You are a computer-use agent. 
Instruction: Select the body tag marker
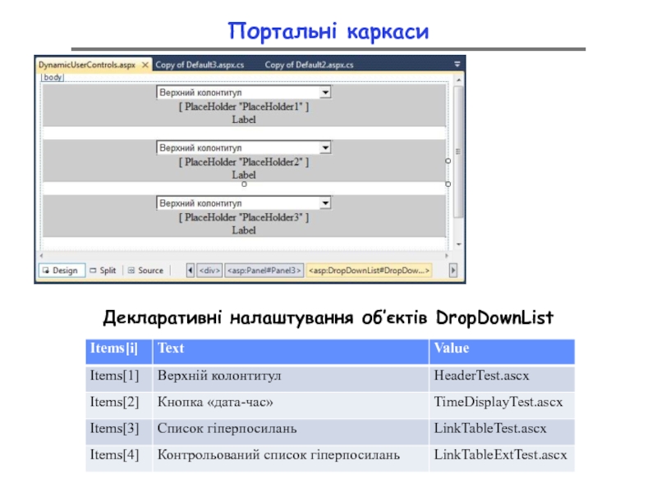coord(53,77)
